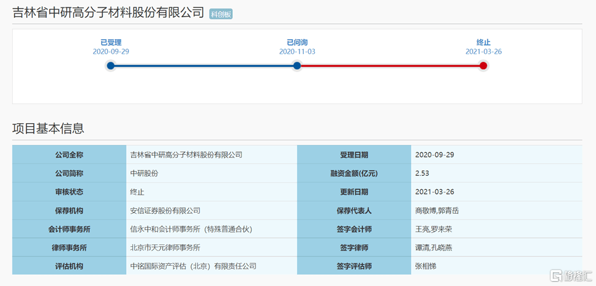Click 张相悌 value cell
This screenshot has width=596, height=286.
(496, 266)
